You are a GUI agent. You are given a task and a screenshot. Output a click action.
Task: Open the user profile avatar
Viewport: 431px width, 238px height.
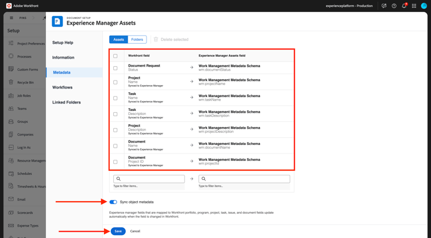[x=424, y=6]
